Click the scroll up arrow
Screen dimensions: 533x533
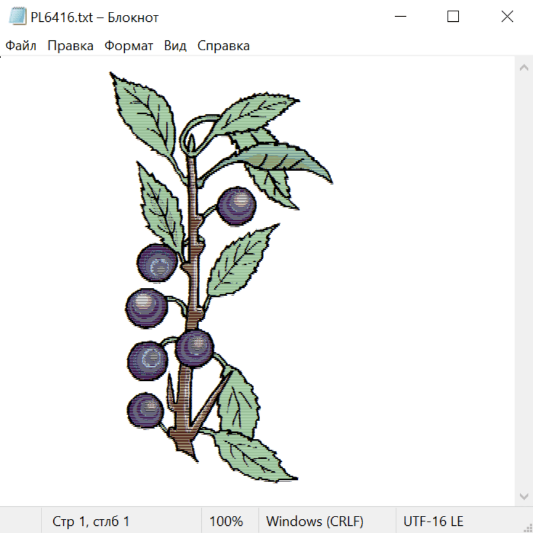pos(524,68)
